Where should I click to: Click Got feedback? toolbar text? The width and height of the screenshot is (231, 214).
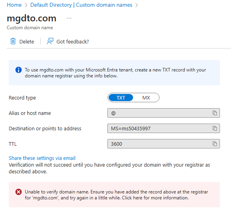pyautogui.click(x=73, y=42)
